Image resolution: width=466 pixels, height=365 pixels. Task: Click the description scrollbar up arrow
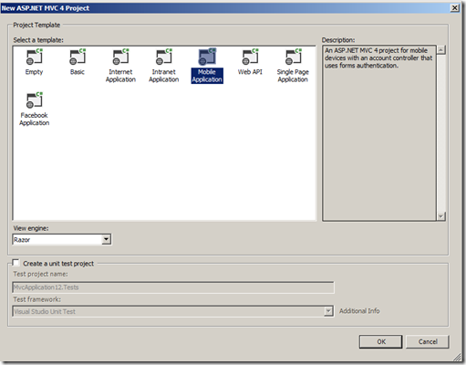point(441,50)
